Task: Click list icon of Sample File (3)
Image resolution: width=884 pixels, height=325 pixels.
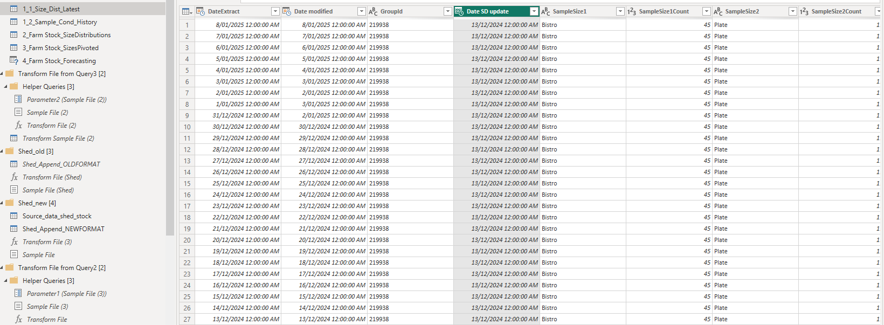Action: [18, 307]
